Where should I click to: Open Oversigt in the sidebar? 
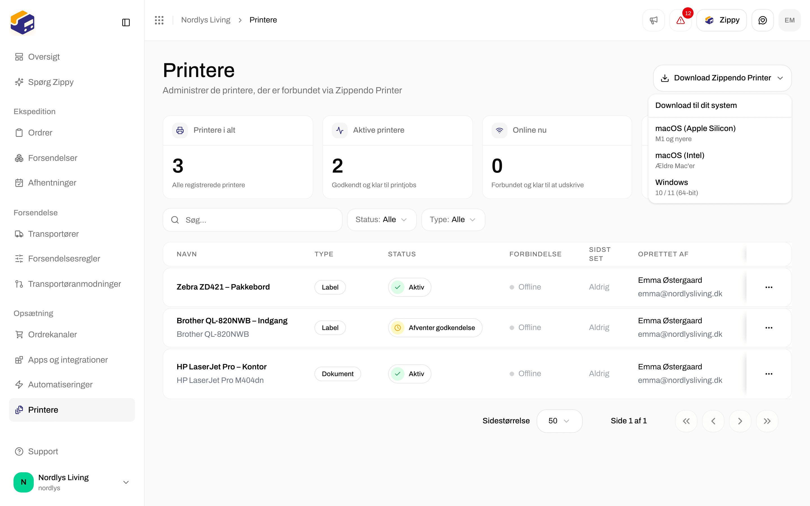72,57
